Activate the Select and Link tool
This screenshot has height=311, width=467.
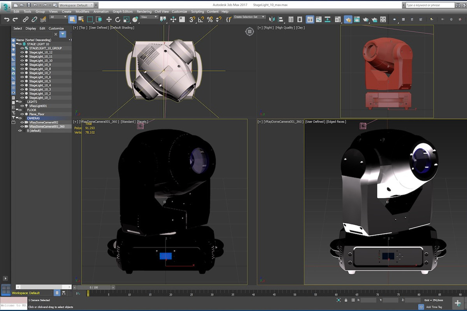(x=26, y=19)
